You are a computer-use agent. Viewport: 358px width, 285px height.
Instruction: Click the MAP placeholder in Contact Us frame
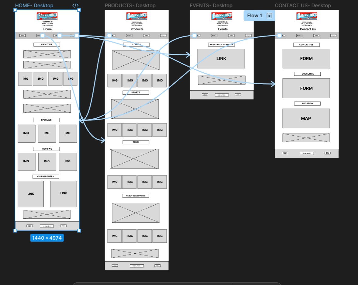[x=306, y=118]
